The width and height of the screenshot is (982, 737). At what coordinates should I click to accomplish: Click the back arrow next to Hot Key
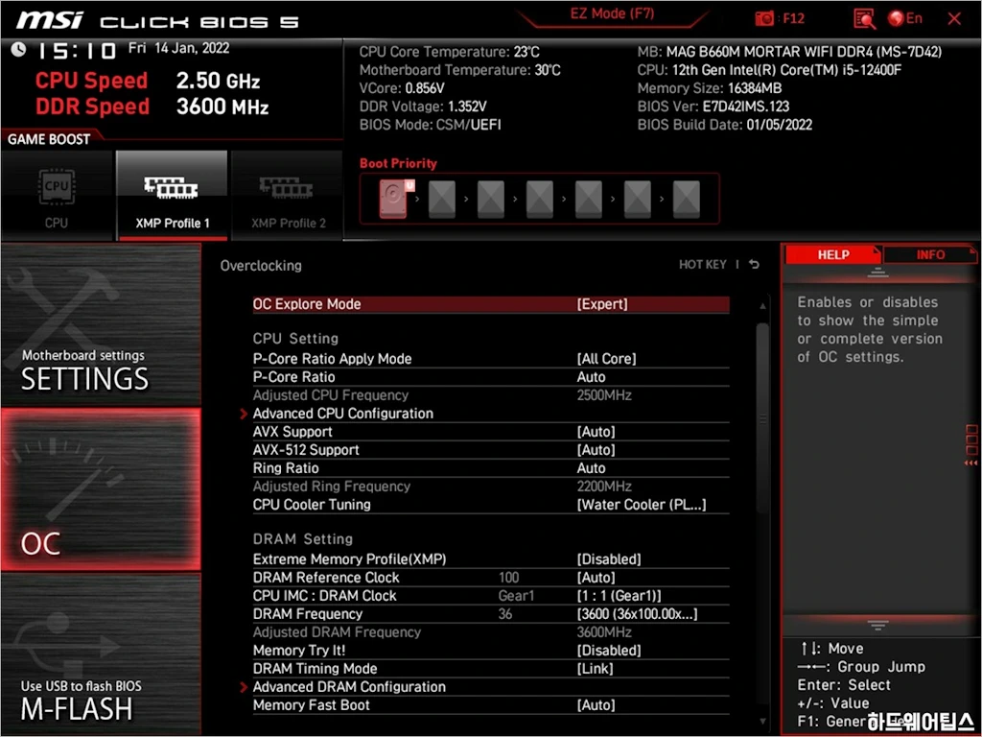pos(755,265)
